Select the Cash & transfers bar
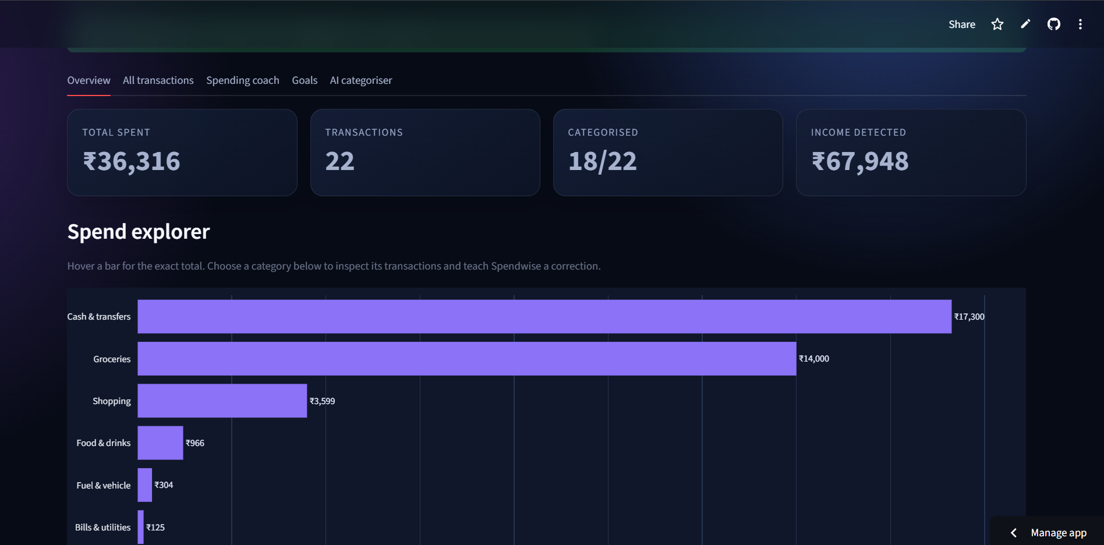 click(544, 317)
